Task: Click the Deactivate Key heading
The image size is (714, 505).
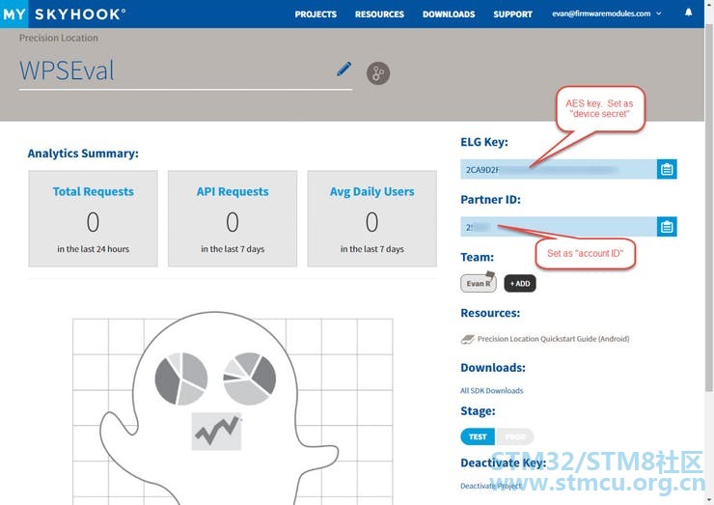Action: tap(503, 463)
